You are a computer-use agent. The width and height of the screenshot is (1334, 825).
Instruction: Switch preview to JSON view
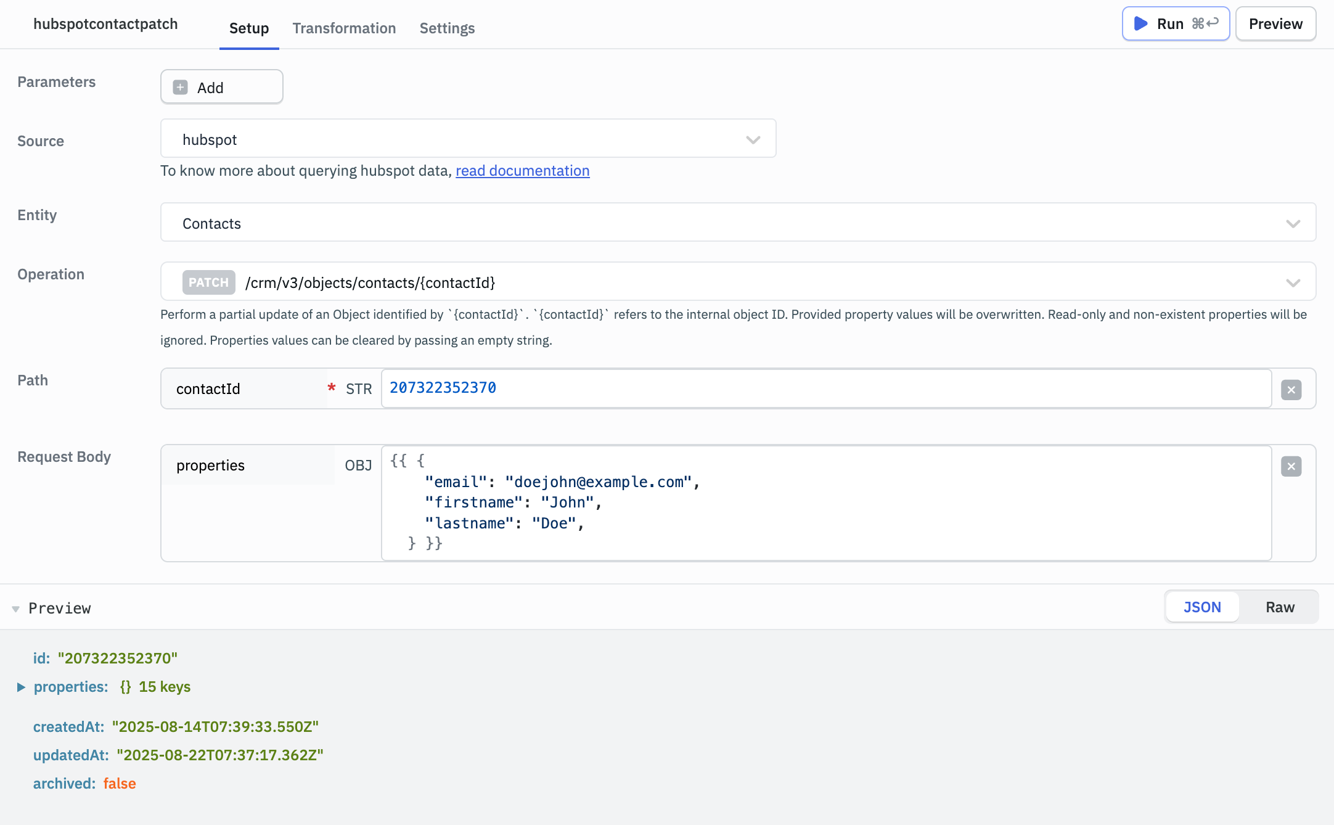click(x=1201, y=607)
